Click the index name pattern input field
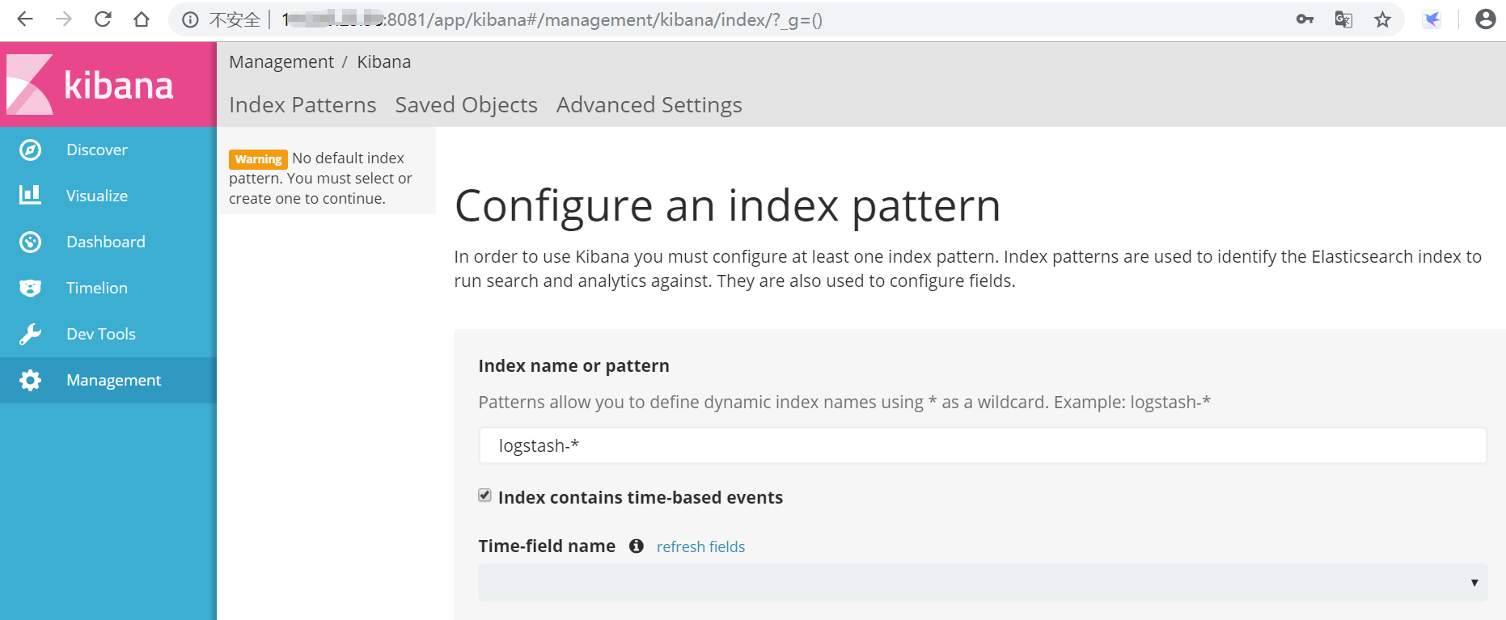The width and height of the screenshot is (1506, 620). pos(982,445)
